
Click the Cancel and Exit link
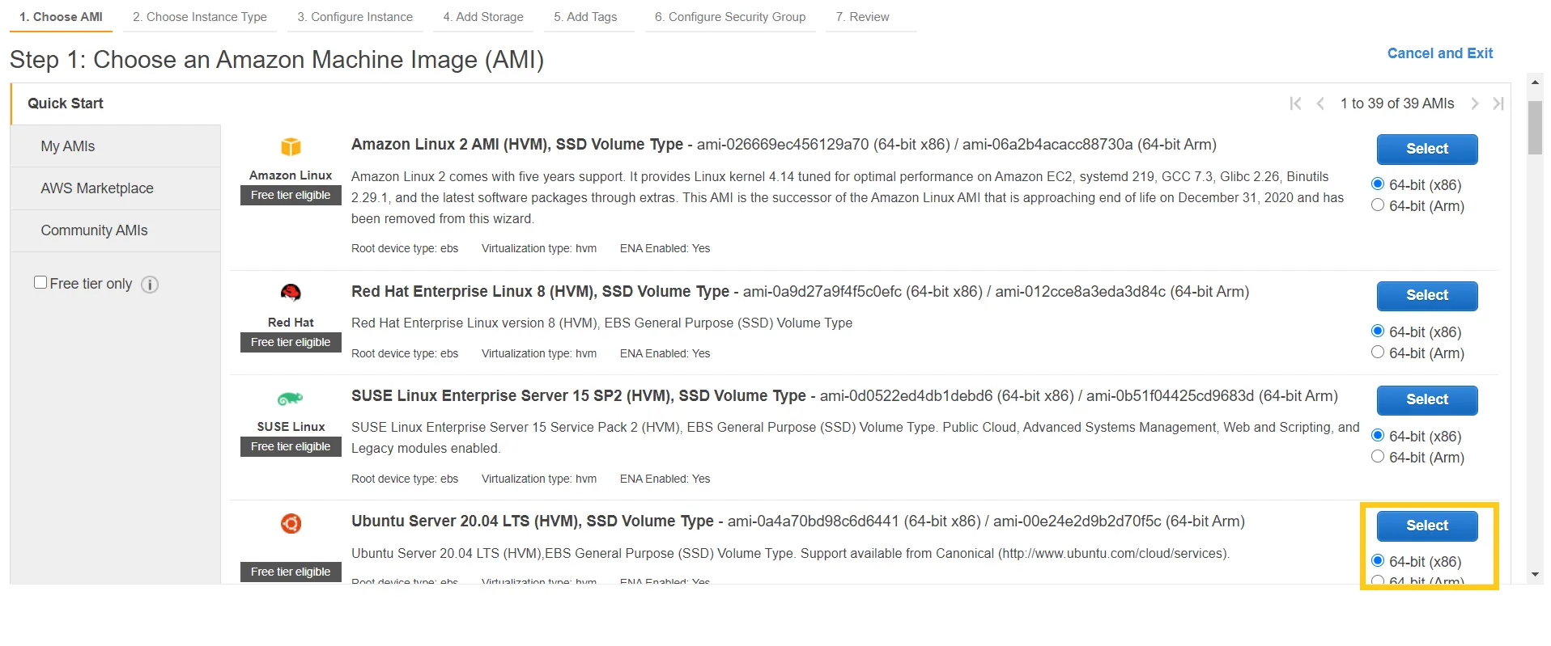click(1439, 53)
